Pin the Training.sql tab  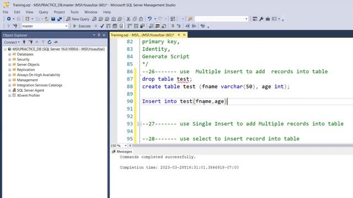[179, 35]
